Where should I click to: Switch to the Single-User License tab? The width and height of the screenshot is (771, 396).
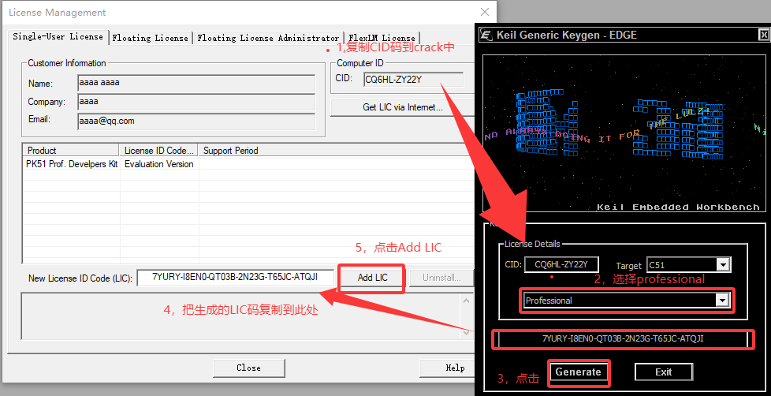click(x=58, y=37)
